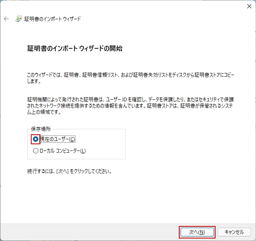The height and width of the screenshot is (241, 256).
Task: Click the 続行するには instruction text
Action: (x=70, y=171)
